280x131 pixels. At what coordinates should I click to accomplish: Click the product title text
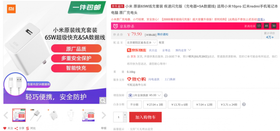pyautogui.click(x=194, y=9)
